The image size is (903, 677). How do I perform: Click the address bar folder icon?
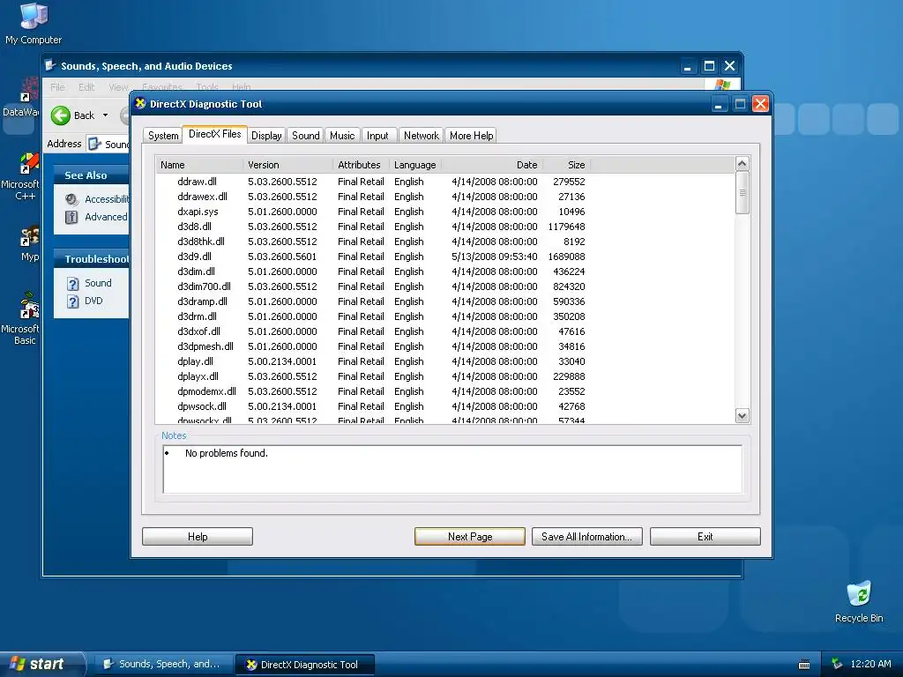[95, 144]
